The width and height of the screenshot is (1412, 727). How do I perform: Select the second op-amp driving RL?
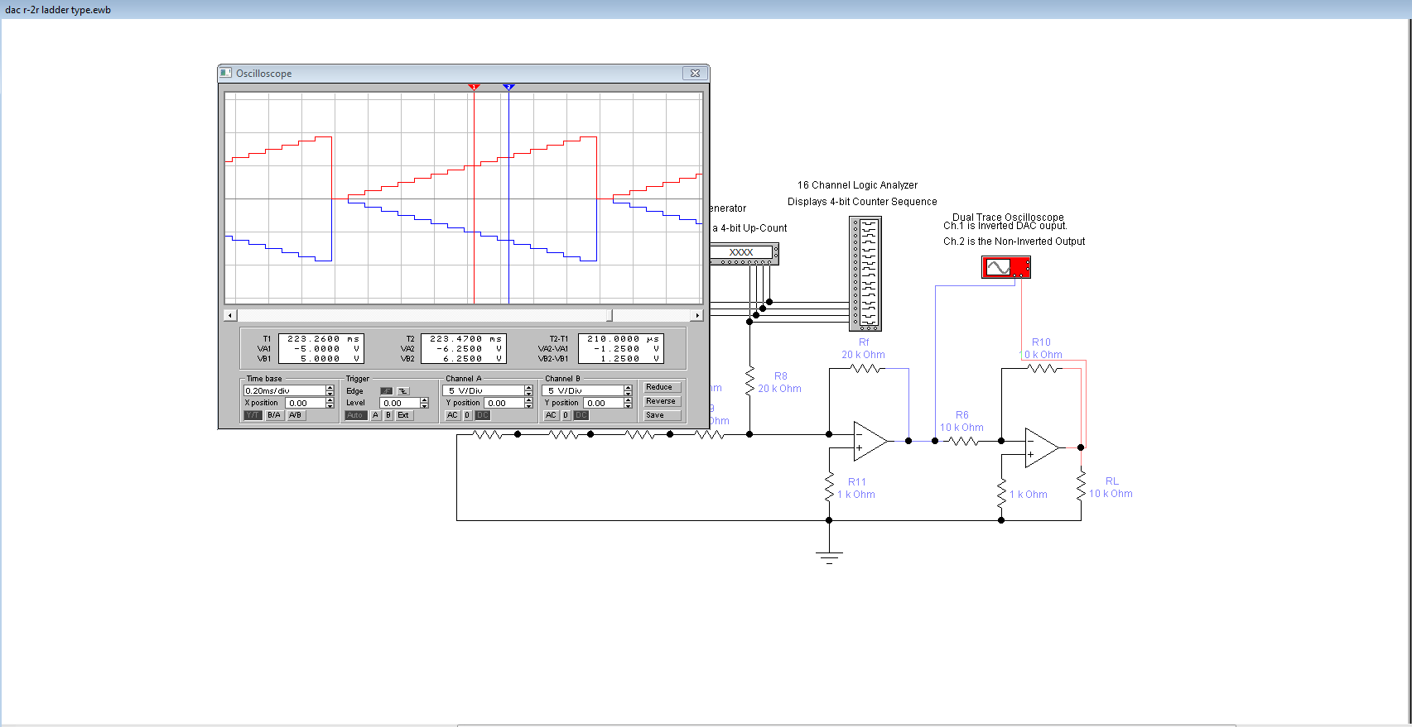pos(1042,447)
